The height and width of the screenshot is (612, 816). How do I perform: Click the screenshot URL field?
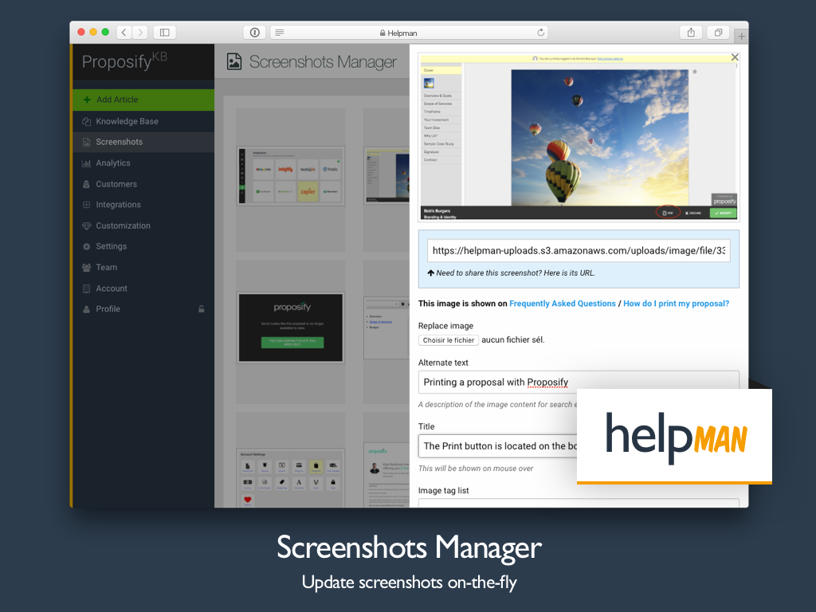579,250
